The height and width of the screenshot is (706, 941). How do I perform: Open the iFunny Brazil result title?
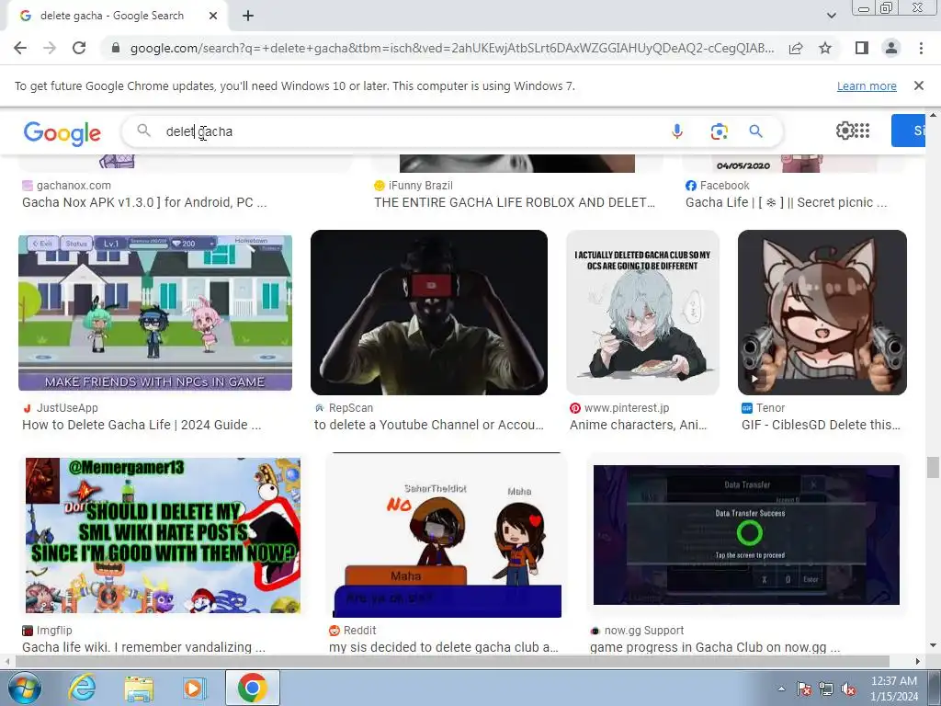click(x=515, y=202)
